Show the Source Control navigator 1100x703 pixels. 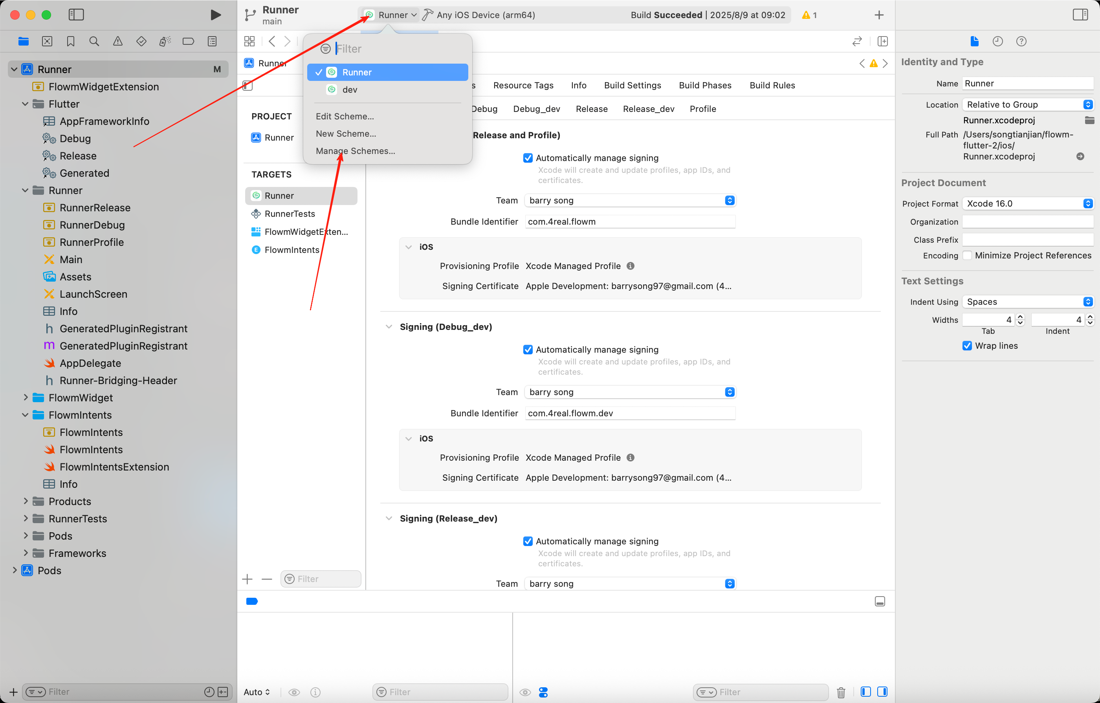[47, 42]
